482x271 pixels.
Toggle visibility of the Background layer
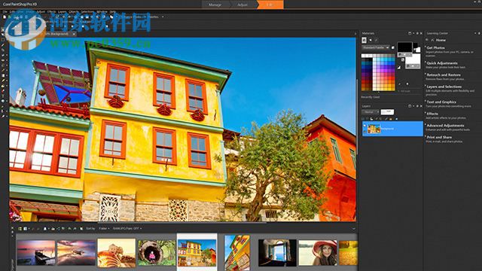pos(365,126)
